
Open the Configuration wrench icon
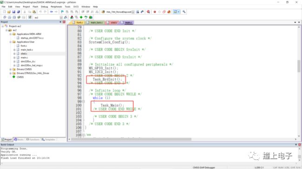184,12
